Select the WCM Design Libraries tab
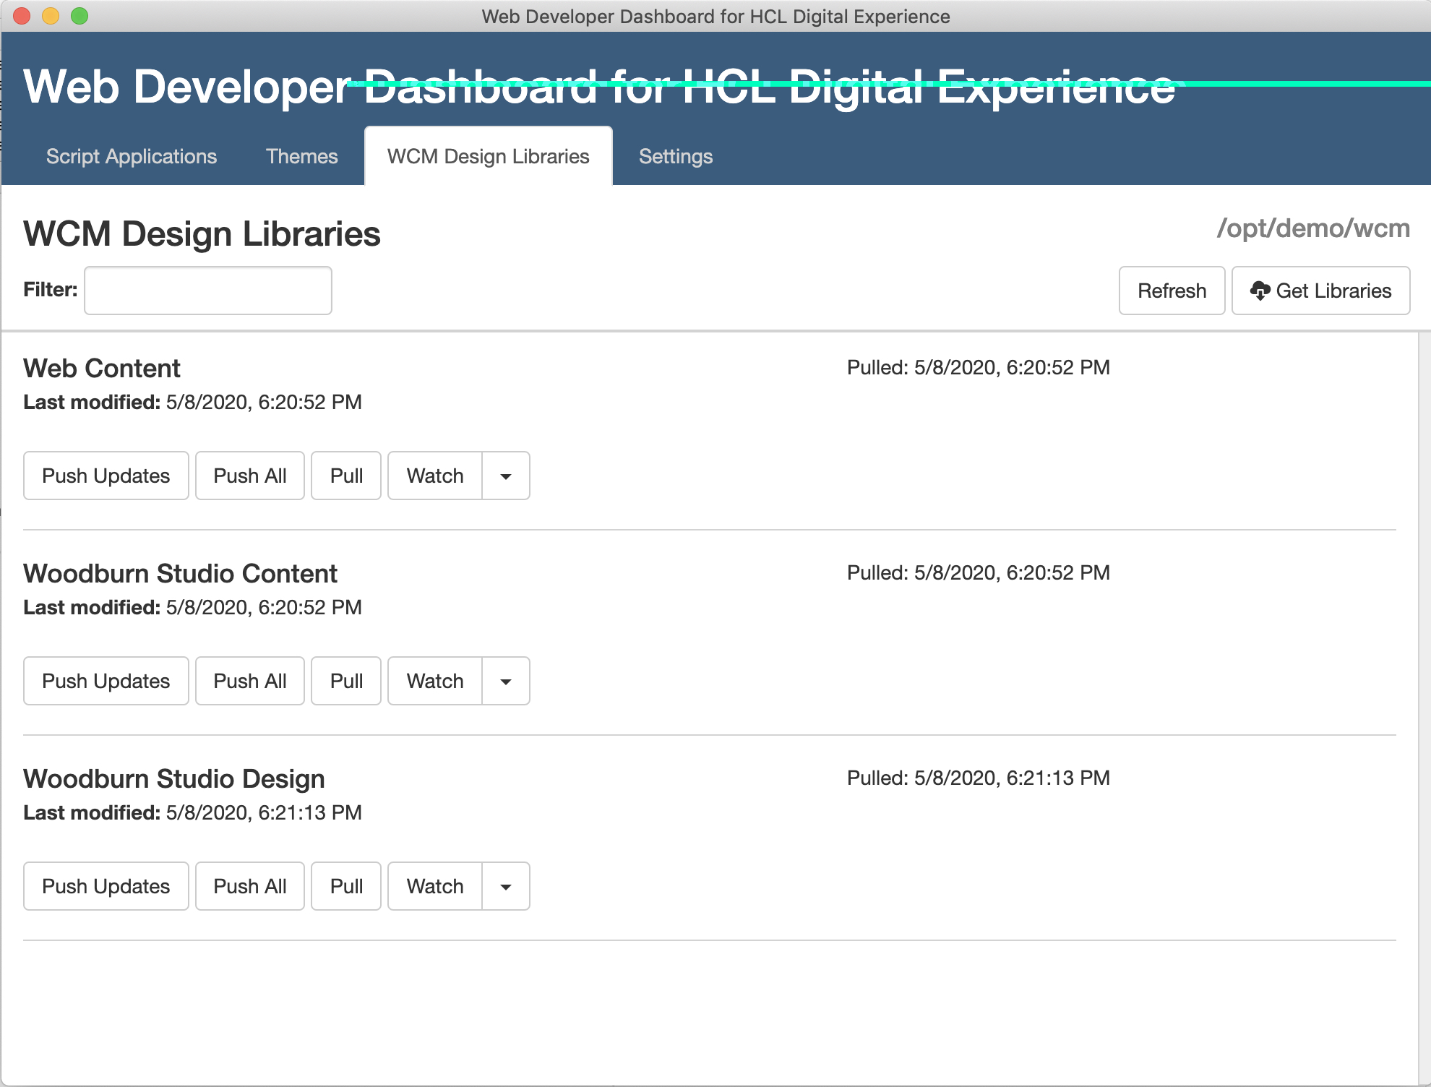This screenshot has height=1087, width=1431. [x=489, y=157]
